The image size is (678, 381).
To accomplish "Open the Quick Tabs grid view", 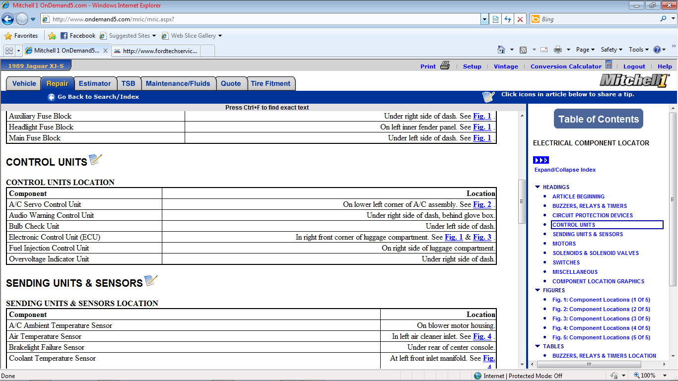I will 9,51.
